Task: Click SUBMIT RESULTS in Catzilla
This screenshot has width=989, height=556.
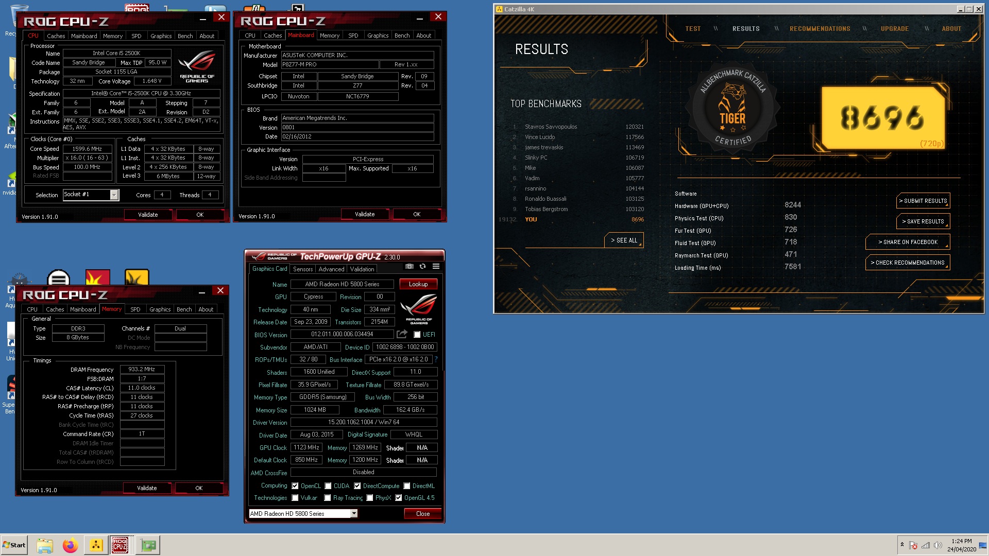Action: [x=923, y=201]
